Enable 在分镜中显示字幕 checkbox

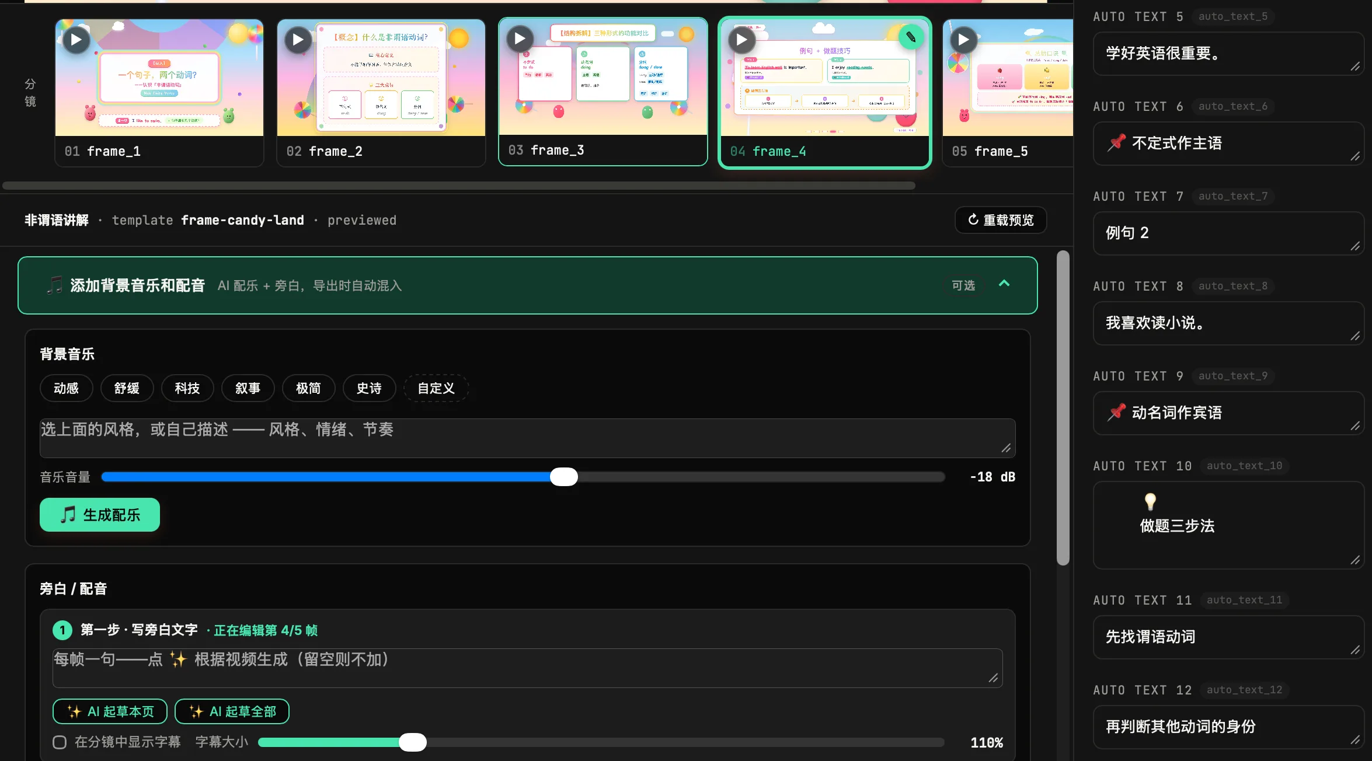(x=60, y=742)
